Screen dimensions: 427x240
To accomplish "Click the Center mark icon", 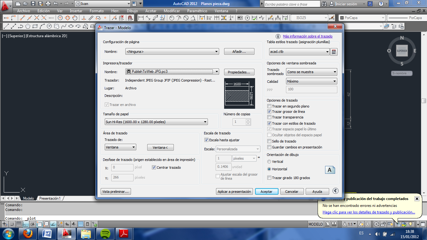I will pyautogui.click(x=248, y=18).
